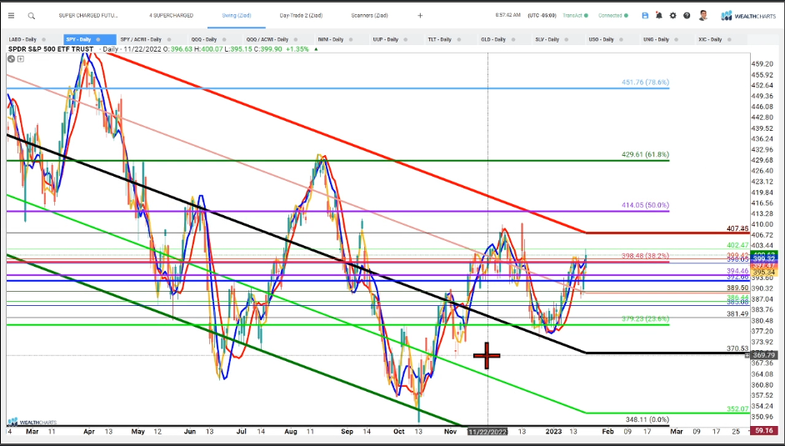Click the 352.07 green trendline price label
The image size is (785, 446).
tap(737, 409)
